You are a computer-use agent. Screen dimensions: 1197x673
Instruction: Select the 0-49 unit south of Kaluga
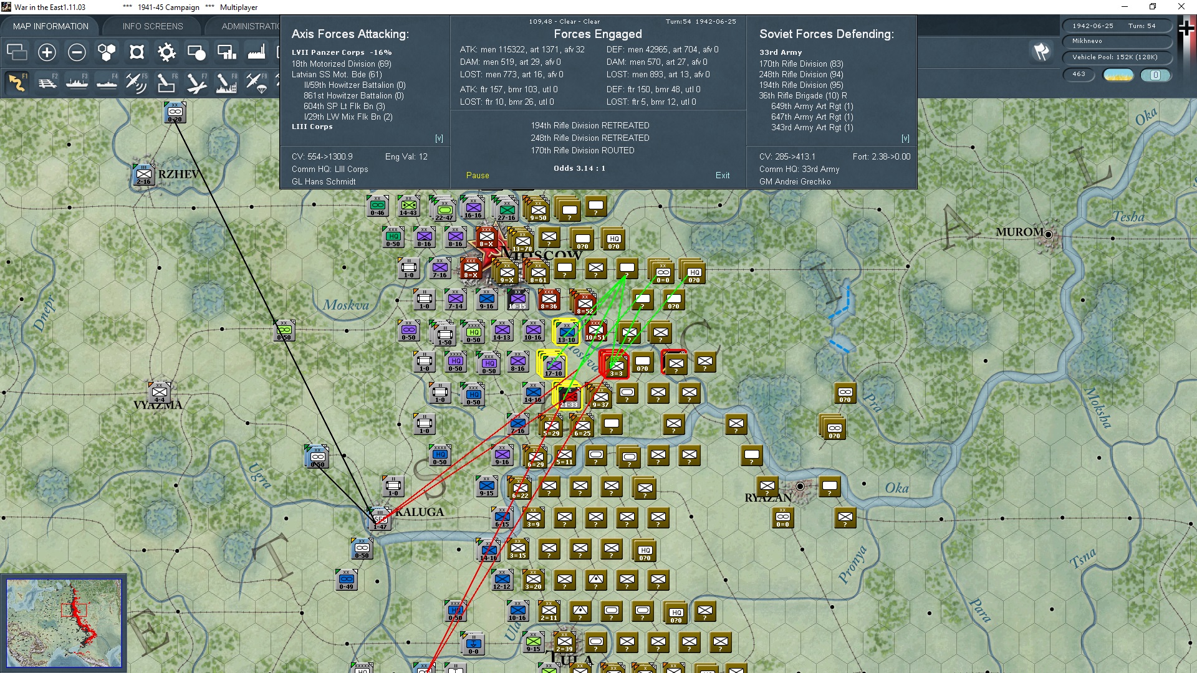pyautogui.click(x=346, y=580)
